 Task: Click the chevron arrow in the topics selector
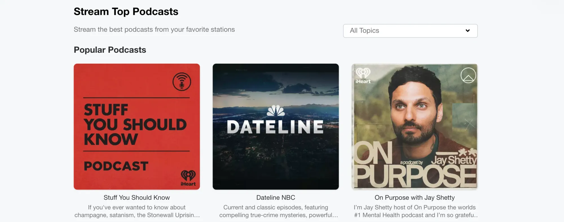point(468,31)
